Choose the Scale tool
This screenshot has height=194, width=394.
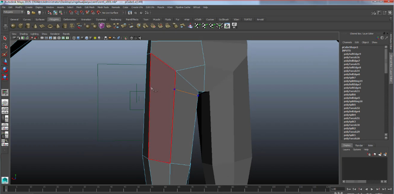click(5, 77)
